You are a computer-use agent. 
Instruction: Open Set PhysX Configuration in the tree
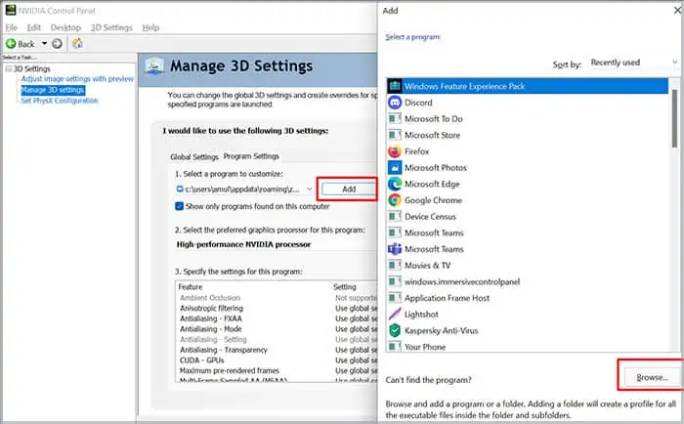[60, 100]
